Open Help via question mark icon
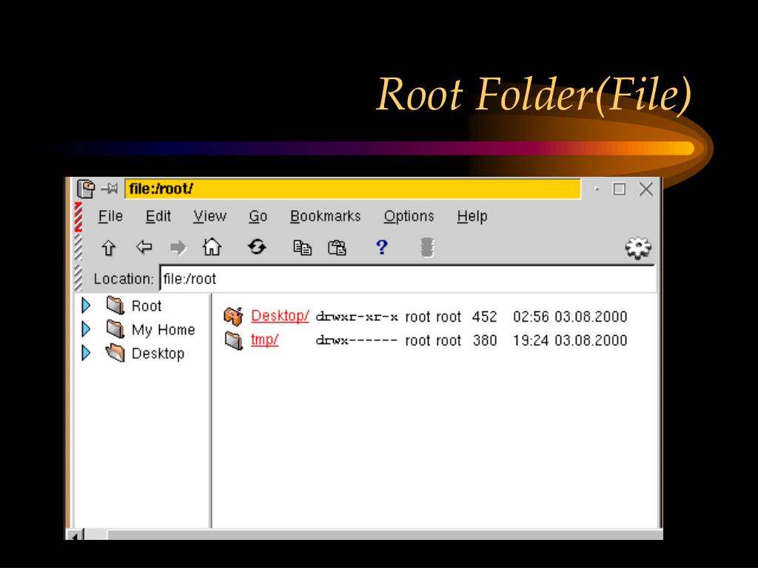The width and height of the screenshot is (758, 568). (x=381, y=247)
